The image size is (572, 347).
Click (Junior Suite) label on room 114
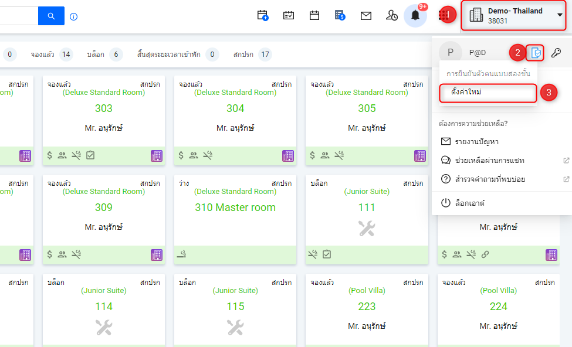click(104, 291)
